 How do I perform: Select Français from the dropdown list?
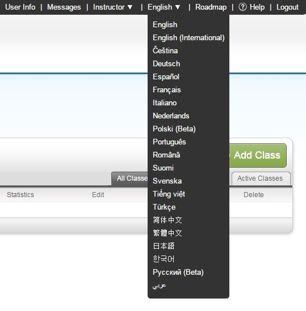pos(166,90)
